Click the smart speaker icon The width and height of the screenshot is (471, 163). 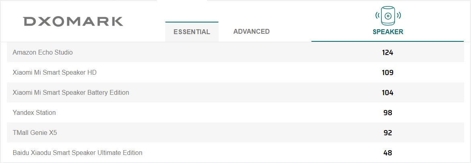point(388,16)
